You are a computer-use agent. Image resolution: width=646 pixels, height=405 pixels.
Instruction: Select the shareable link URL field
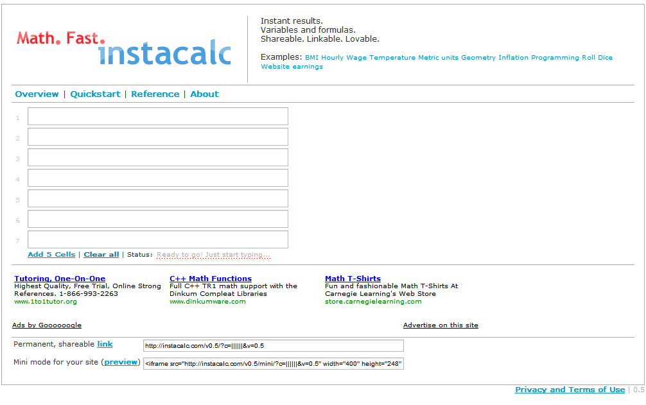[x=274, y=345]
